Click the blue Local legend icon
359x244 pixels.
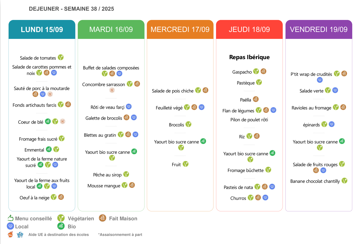click(x=10, y=226)
